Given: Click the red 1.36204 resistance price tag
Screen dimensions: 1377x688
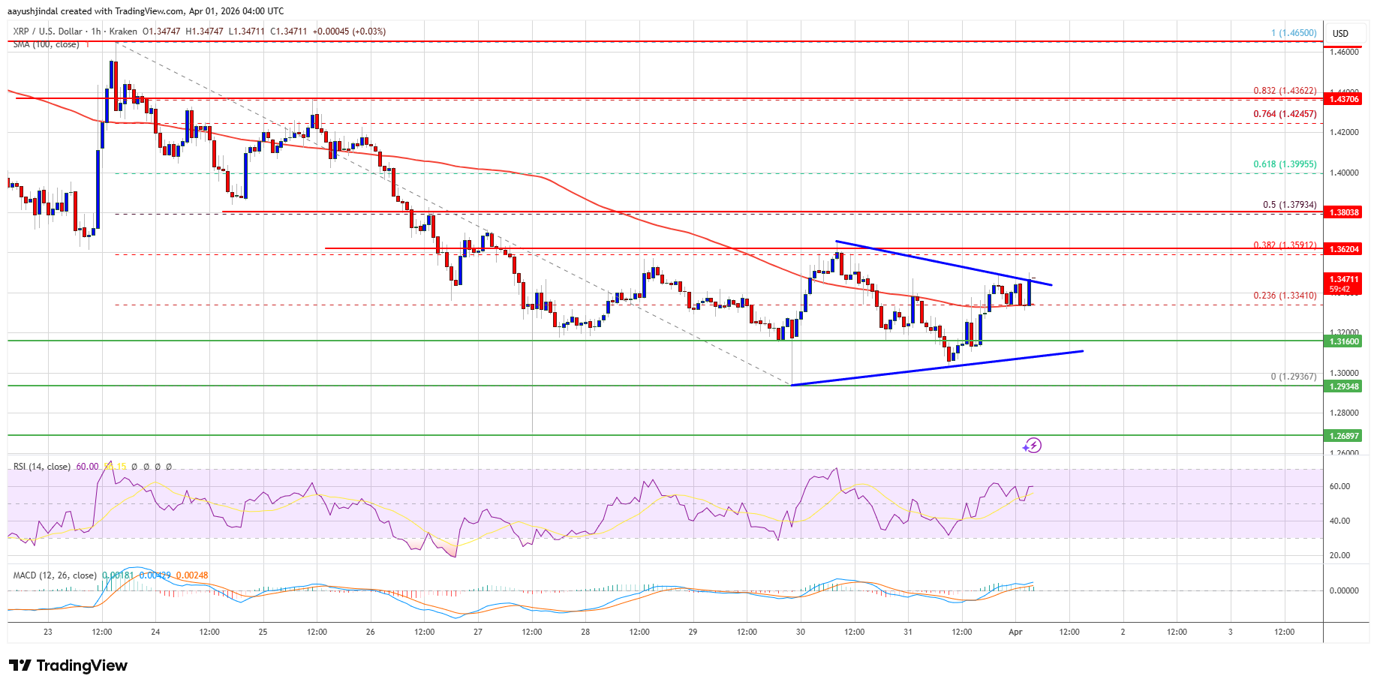Looking at the screenshot, I should (x=1344, y=248).
